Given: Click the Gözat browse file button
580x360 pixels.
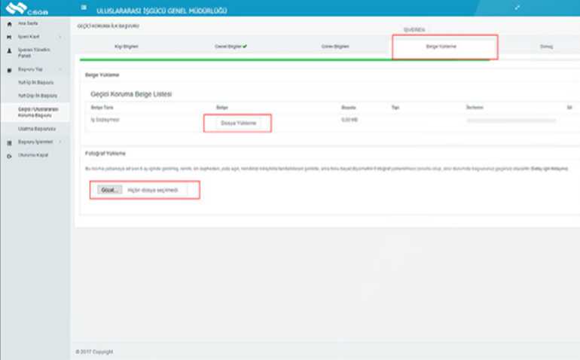Looking at the screenshot, I should coord(110,191).
